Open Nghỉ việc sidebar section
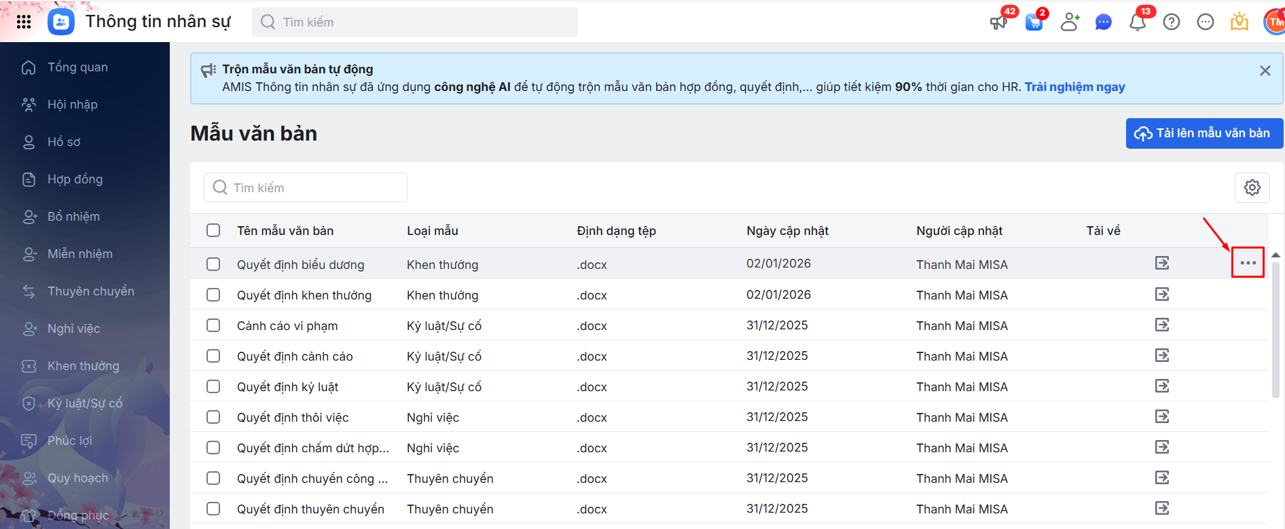 tap(85, 329)
